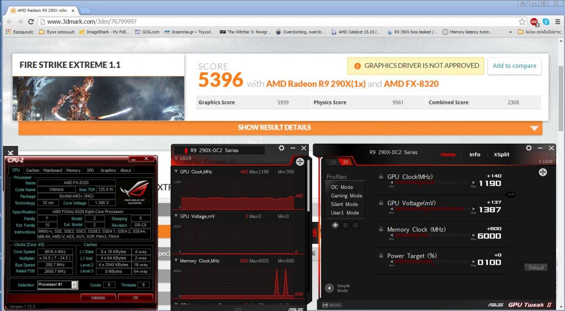The width and height of the screenshot is (565, 311).
Task: Open the Graphics tab in CPU-Z
Action: [x=108, y=170]
